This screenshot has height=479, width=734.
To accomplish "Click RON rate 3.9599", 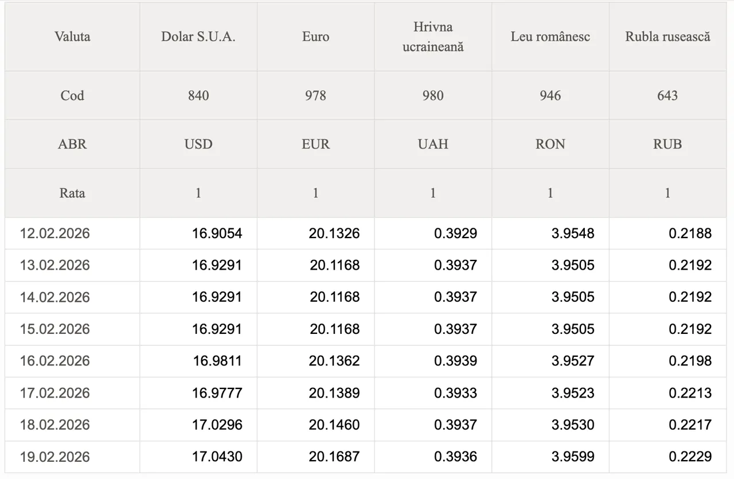I will coord(573,457).
